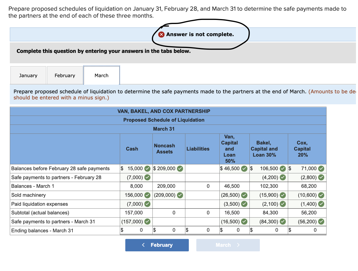Click the red X error icon
This screenshot has width=358, height=271.
pos(161,34)
